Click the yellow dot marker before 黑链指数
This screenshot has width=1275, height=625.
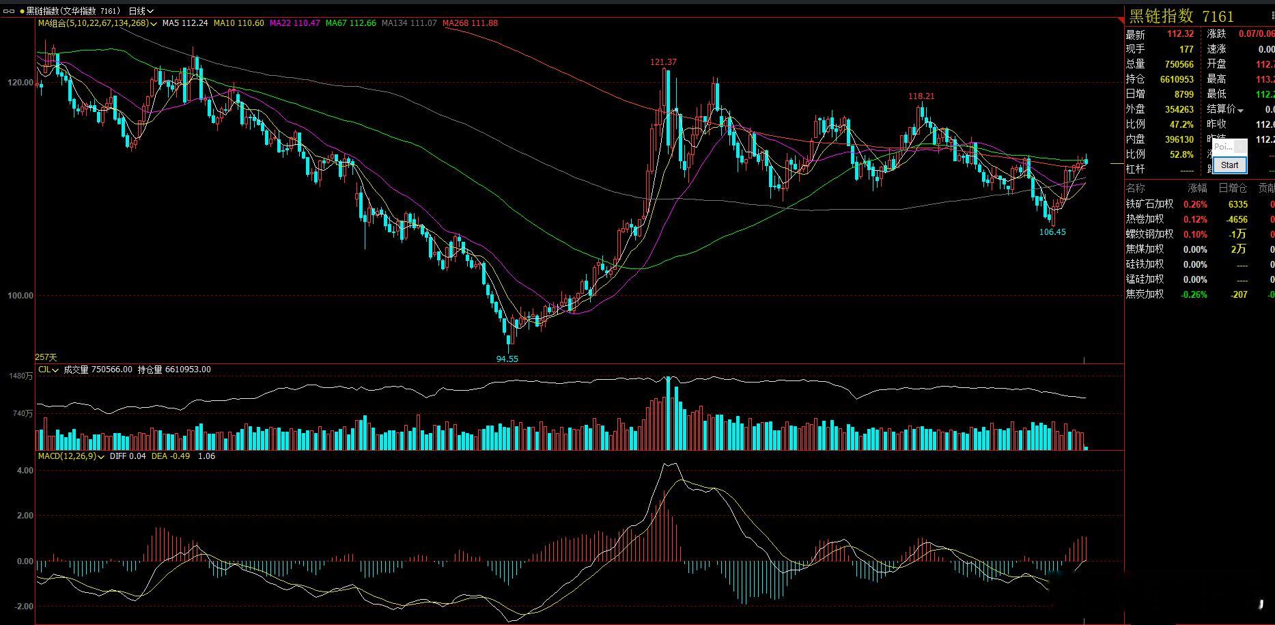(x=23, y=11)
